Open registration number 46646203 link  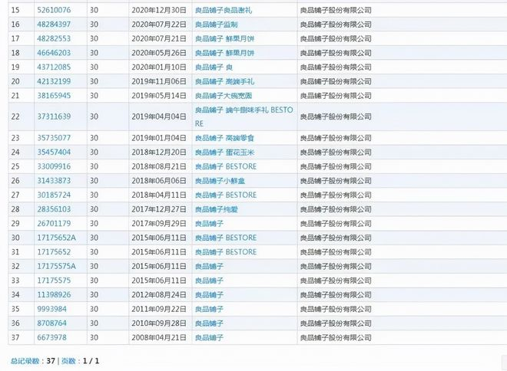(54, 53)
